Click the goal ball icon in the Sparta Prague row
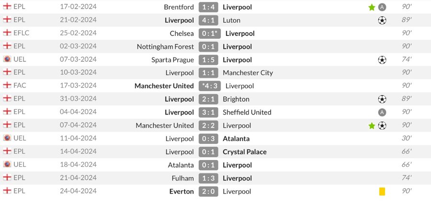431x207 pixels. tap(382, 60)
